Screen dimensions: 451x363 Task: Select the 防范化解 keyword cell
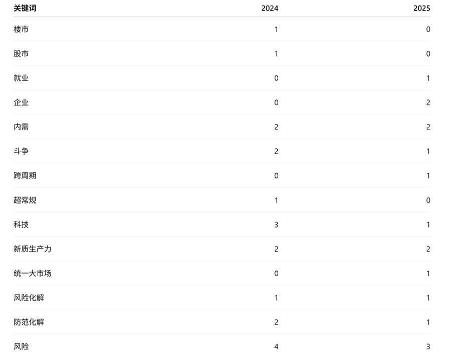click(x=29, y=322)
